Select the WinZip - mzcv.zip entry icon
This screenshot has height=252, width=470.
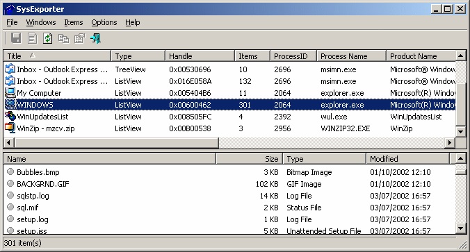(x=10, y=128)
